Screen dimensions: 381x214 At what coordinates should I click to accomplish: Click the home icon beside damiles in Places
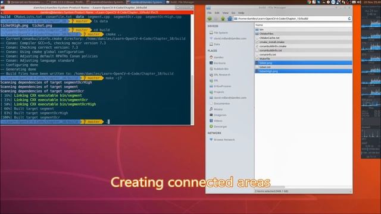(x=211, y=57)
